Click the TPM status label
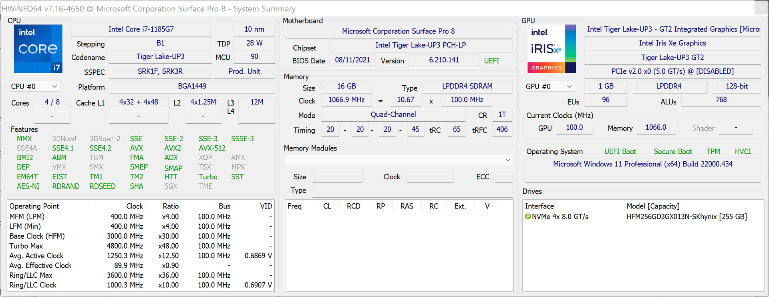 pyautogui.click(x=713, y=152)
